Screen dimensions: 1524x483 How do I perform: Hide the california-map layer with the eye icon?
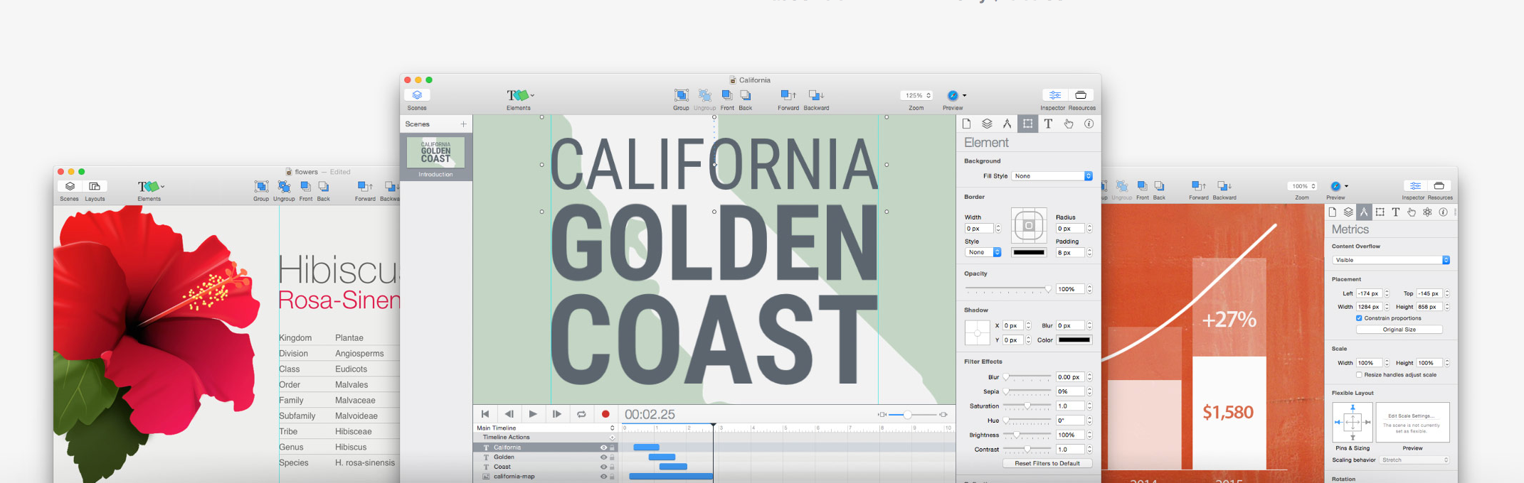pos(603,477)
